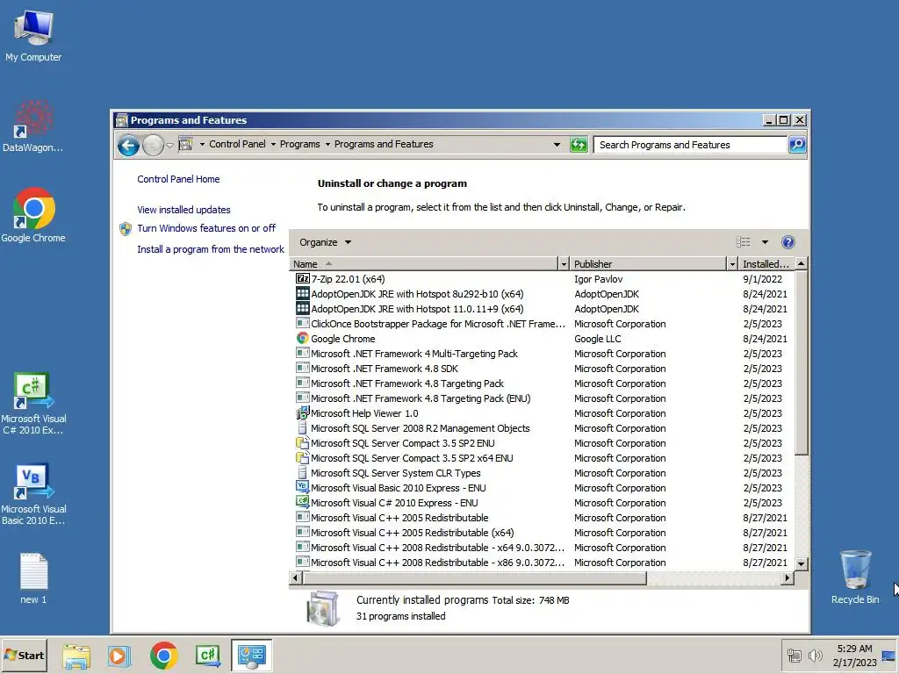Select the Google Chrome entry icon in list
This screenshot has height=674, width=899.
302,339
